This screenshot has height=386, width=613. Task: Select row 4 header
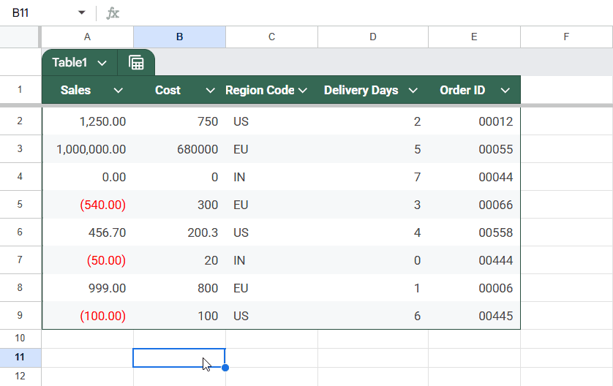[20, 177]
